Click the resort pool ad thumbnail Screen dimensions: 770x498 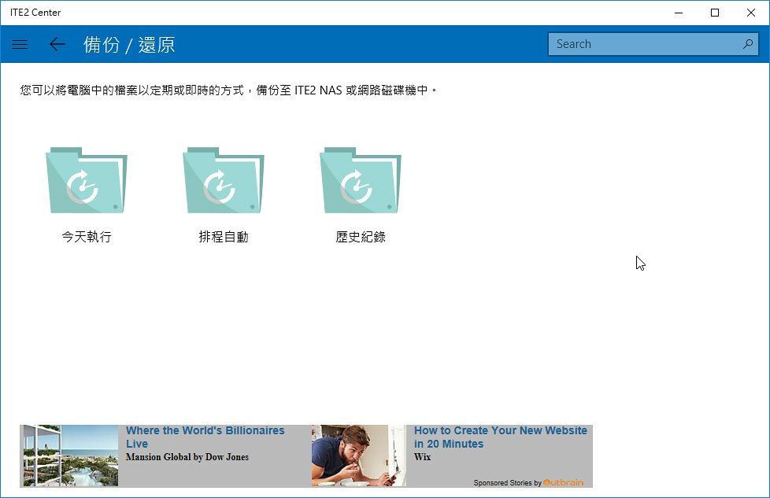pos(71,456)
